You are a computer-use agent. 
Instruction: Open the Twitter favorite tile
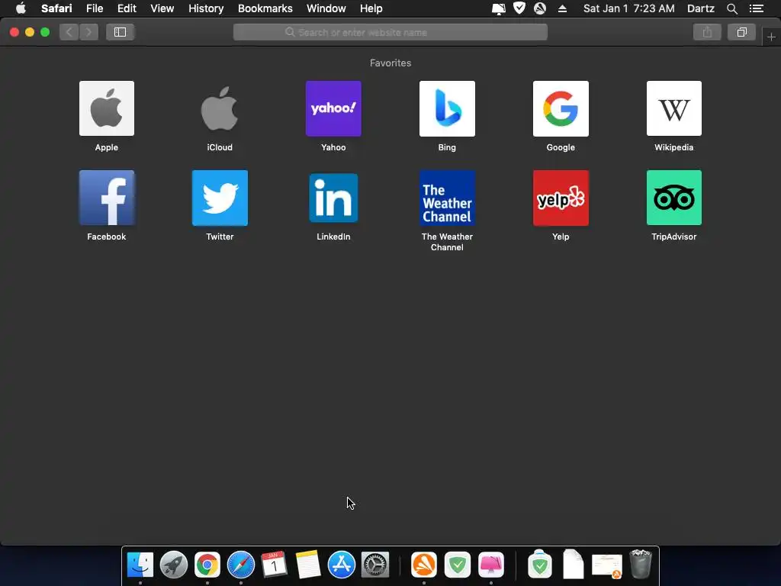(220, 198)
